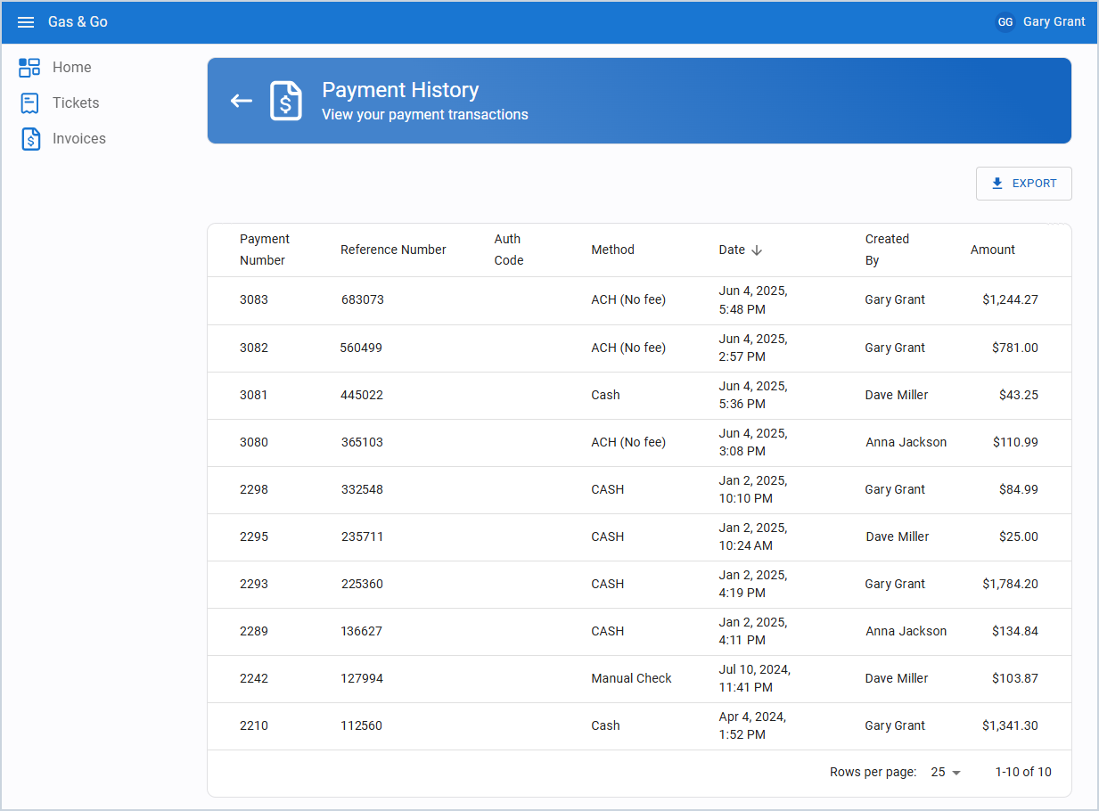Open the GG avatar badge in top bar

pyautogui.click(x=1005, y=21)
